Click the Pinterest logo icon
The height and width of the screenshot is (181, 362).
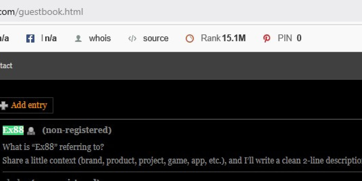pos(267,39)
